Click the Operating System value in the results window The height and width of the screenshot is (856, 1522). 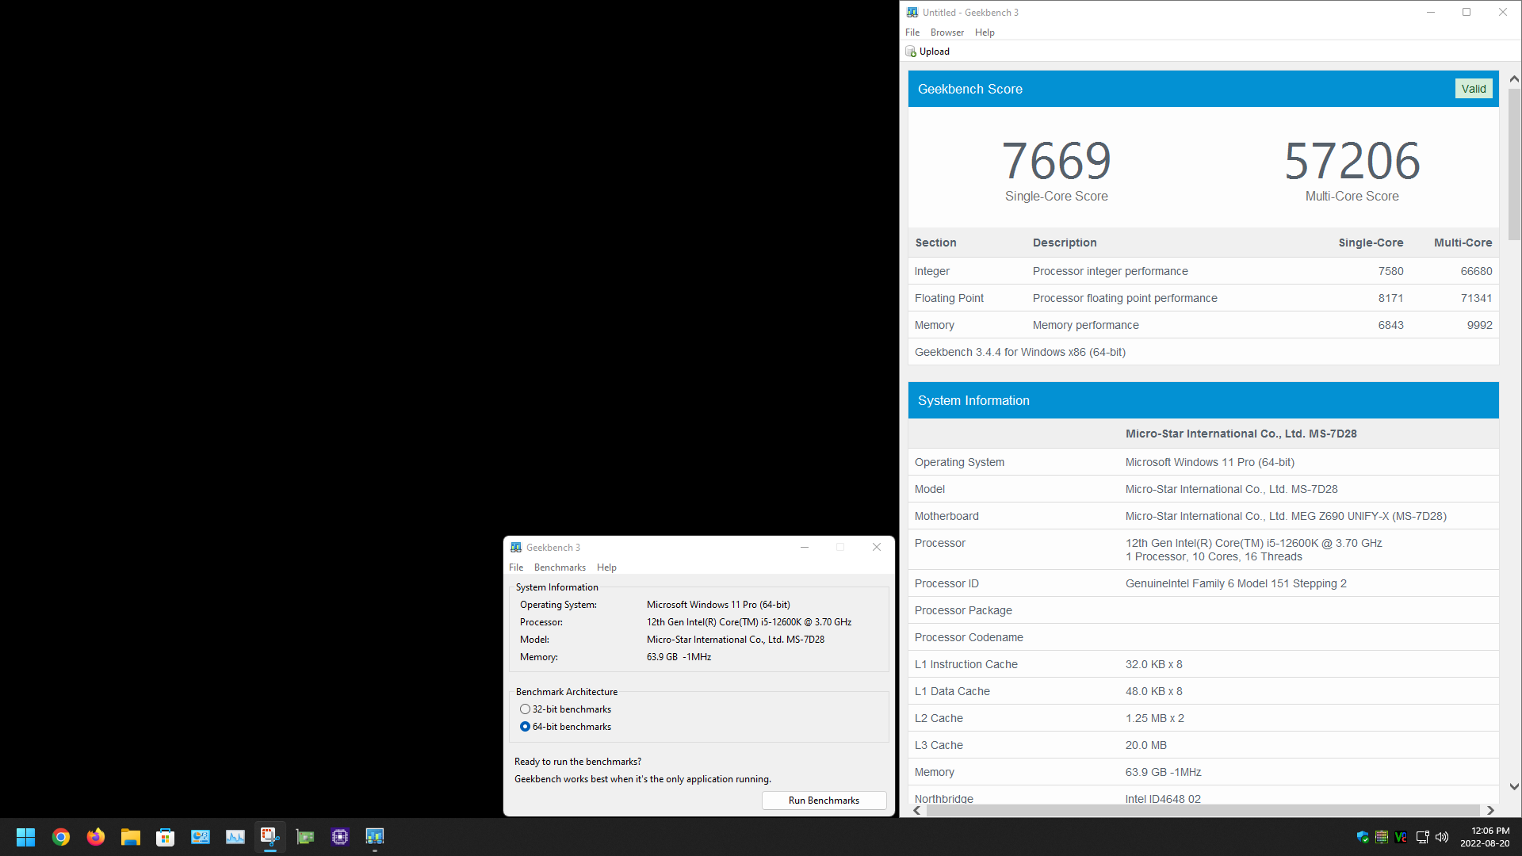(1210, 462)
